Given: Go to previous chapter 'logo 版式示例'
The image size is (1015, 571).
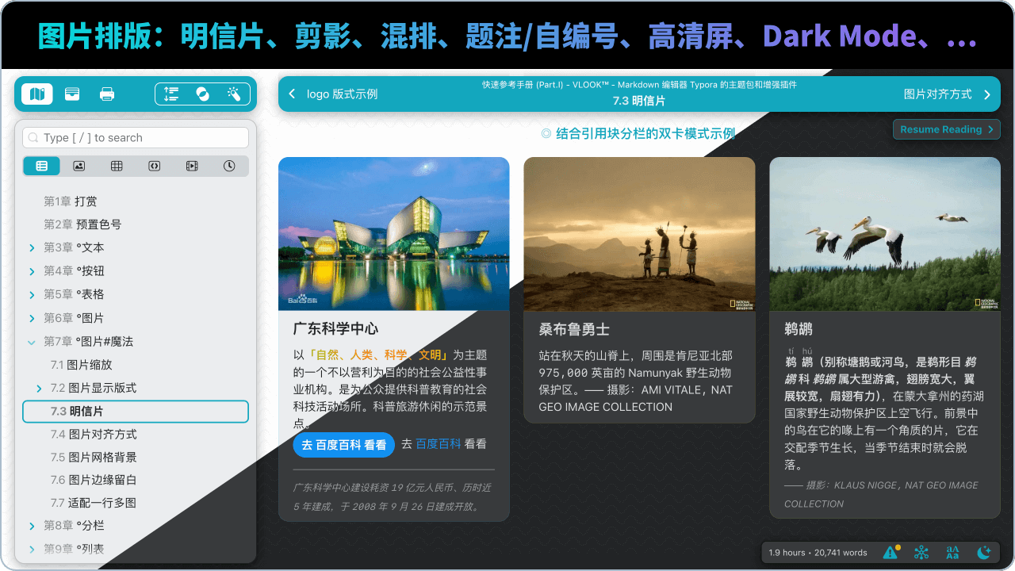Looking at the screenshot, I should pyautogui.click(x=342, y=94).
